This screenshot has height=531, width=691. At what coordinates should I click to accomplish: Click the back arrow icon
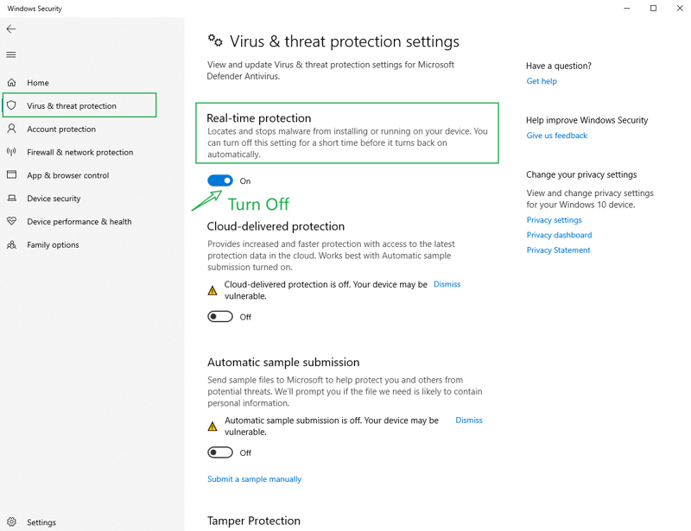[x=11, y=29]
